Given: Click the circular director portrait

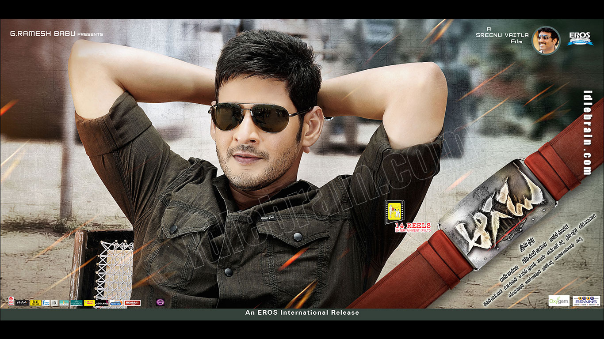Looking at the screenshot, I should tap(546, 40).
